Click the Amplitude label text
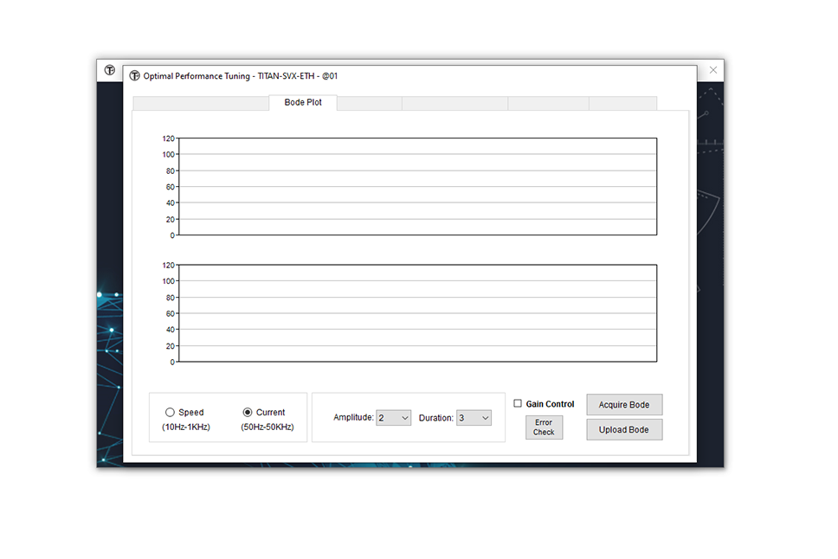Image resolution: width=838 pixels, height=559 pixels. coord(353,418)
